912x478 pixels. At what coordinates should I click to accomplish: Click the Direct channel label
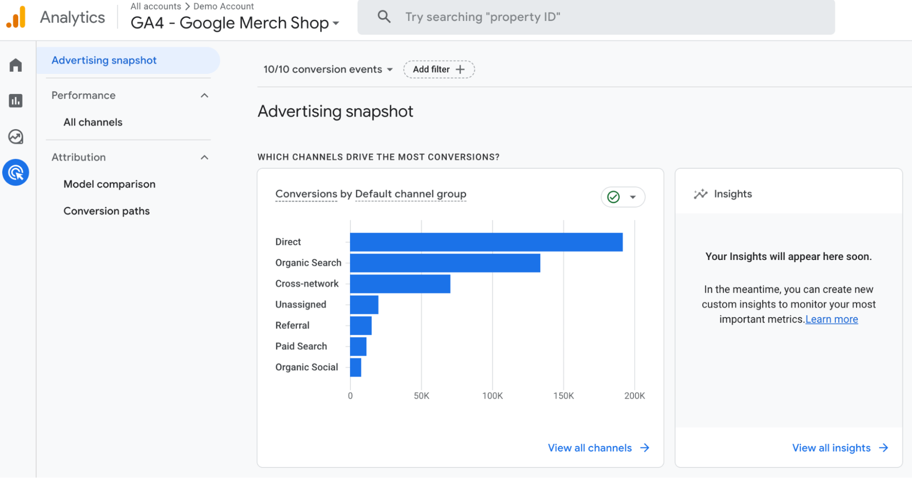288,242
